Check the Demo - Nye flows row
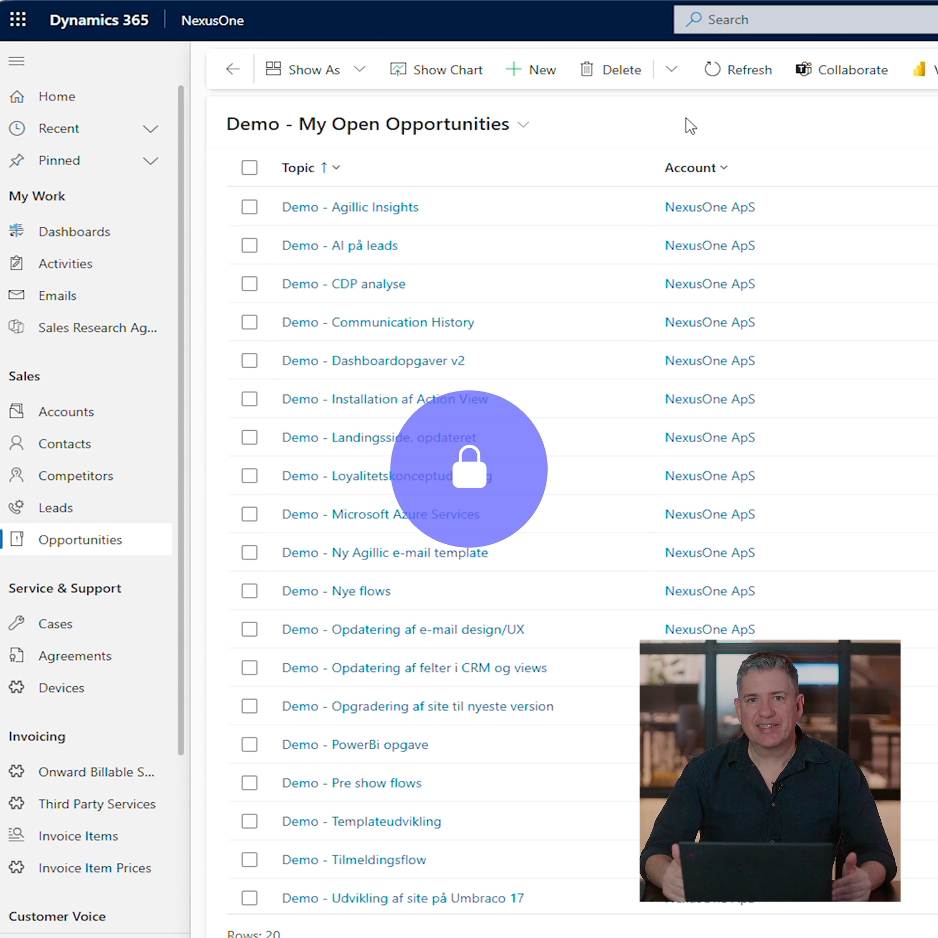 249,591
